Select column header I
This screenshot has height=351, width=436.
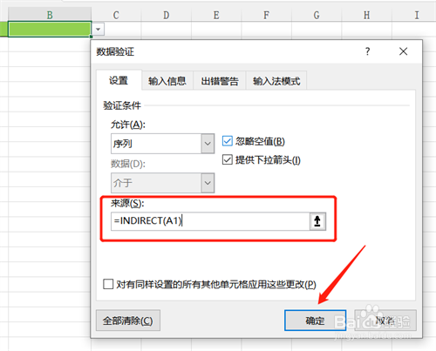(417, 15)
